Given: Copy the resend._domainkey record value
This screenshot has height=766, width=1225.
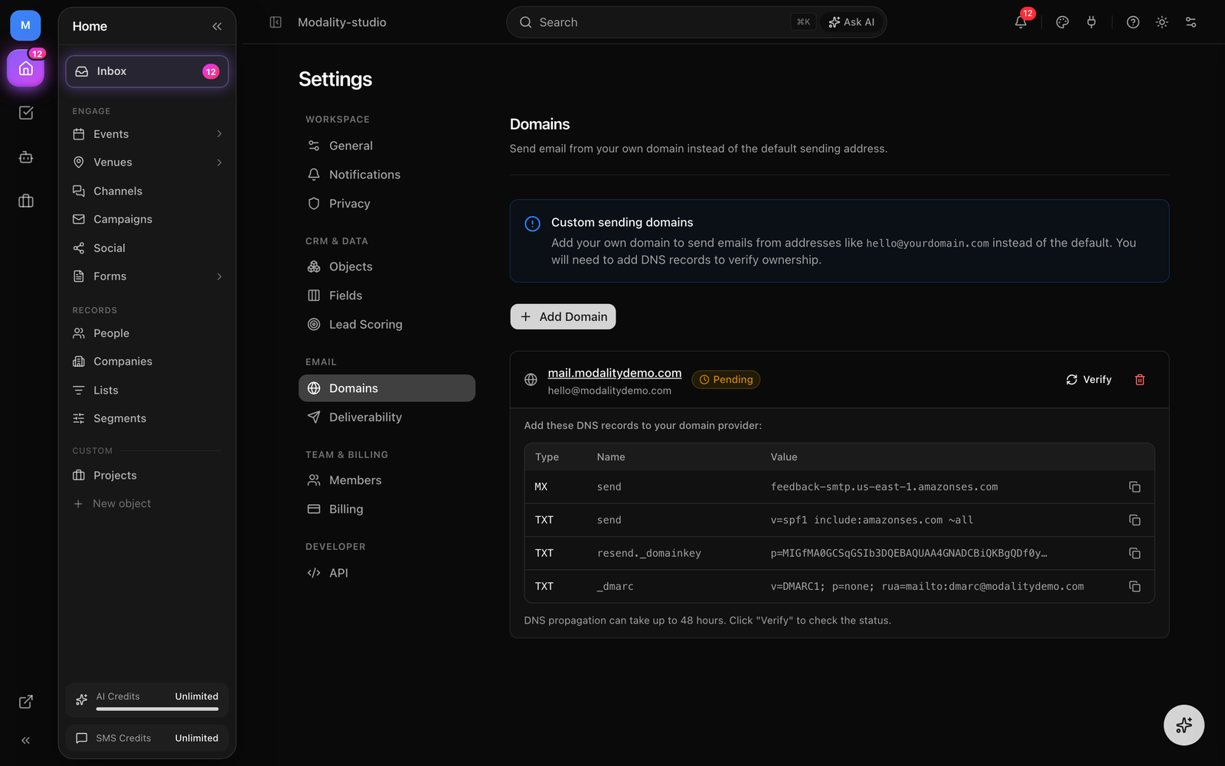Looking at the screenshot, I should pyautogui.click(x=1135, y=553).
